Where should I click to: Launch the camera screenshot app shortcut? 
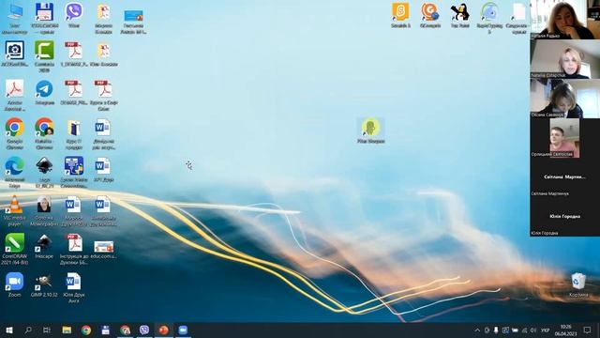[15, 54]
